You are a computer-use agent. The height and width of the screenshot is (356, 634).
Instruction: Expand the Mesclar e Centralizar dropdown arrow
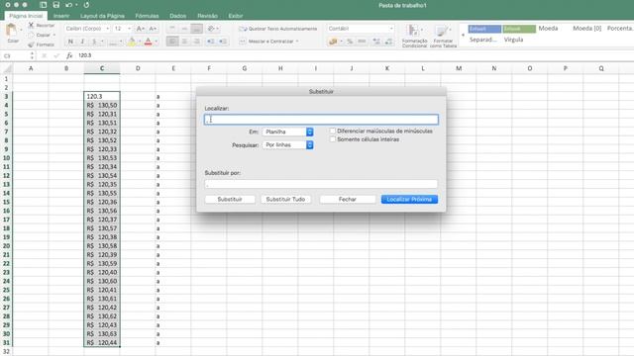pos(297,42)
